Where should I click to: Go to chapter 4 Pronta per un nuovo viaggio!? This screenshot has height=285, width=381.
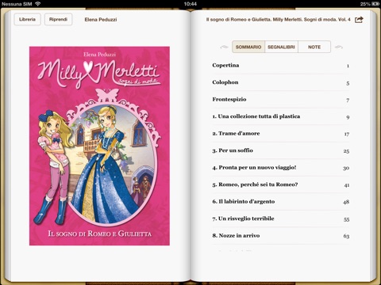click(280, 168)
